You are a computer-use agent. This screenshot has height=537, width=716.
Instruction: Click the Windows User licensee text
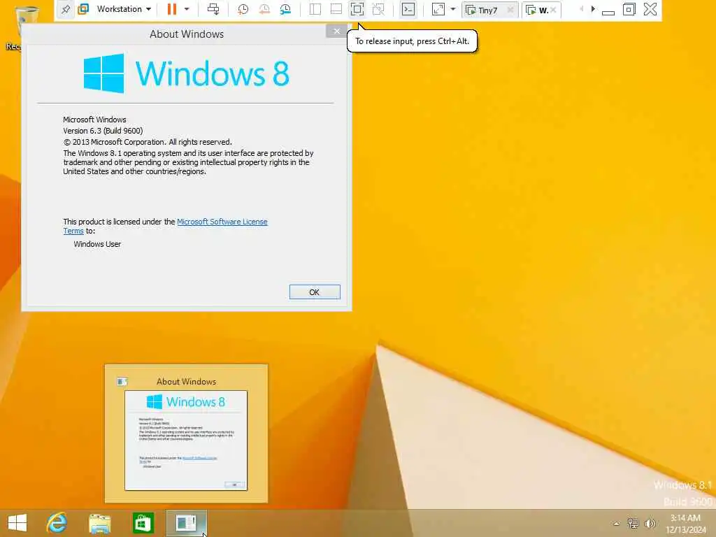(97, 244)
